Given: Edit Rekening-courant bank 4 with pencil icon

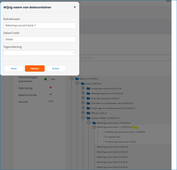Looking at the screenshot, I should [x=127, y=157].
